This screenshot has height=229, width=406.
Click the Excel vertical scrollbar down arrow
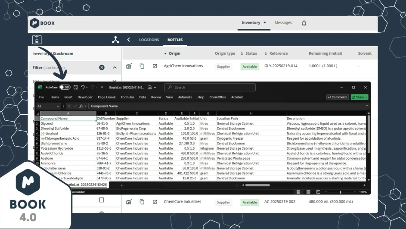tap(369, 180)
